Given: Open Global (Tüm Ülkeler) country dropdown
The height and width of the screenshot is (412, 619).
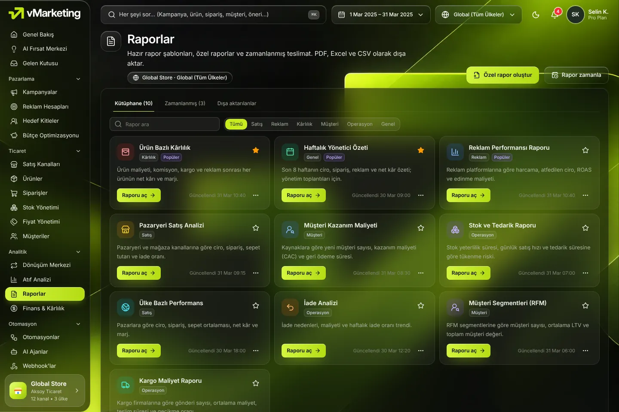Looking at the screenshot, I should click(478, 15).
